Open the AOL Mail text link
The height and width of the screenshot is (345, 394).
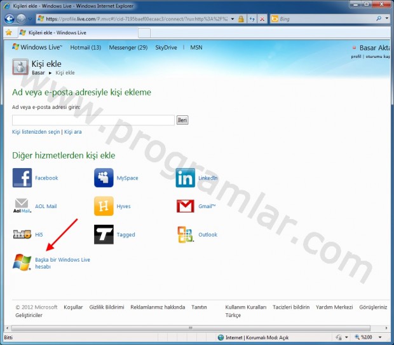(46, 206)
